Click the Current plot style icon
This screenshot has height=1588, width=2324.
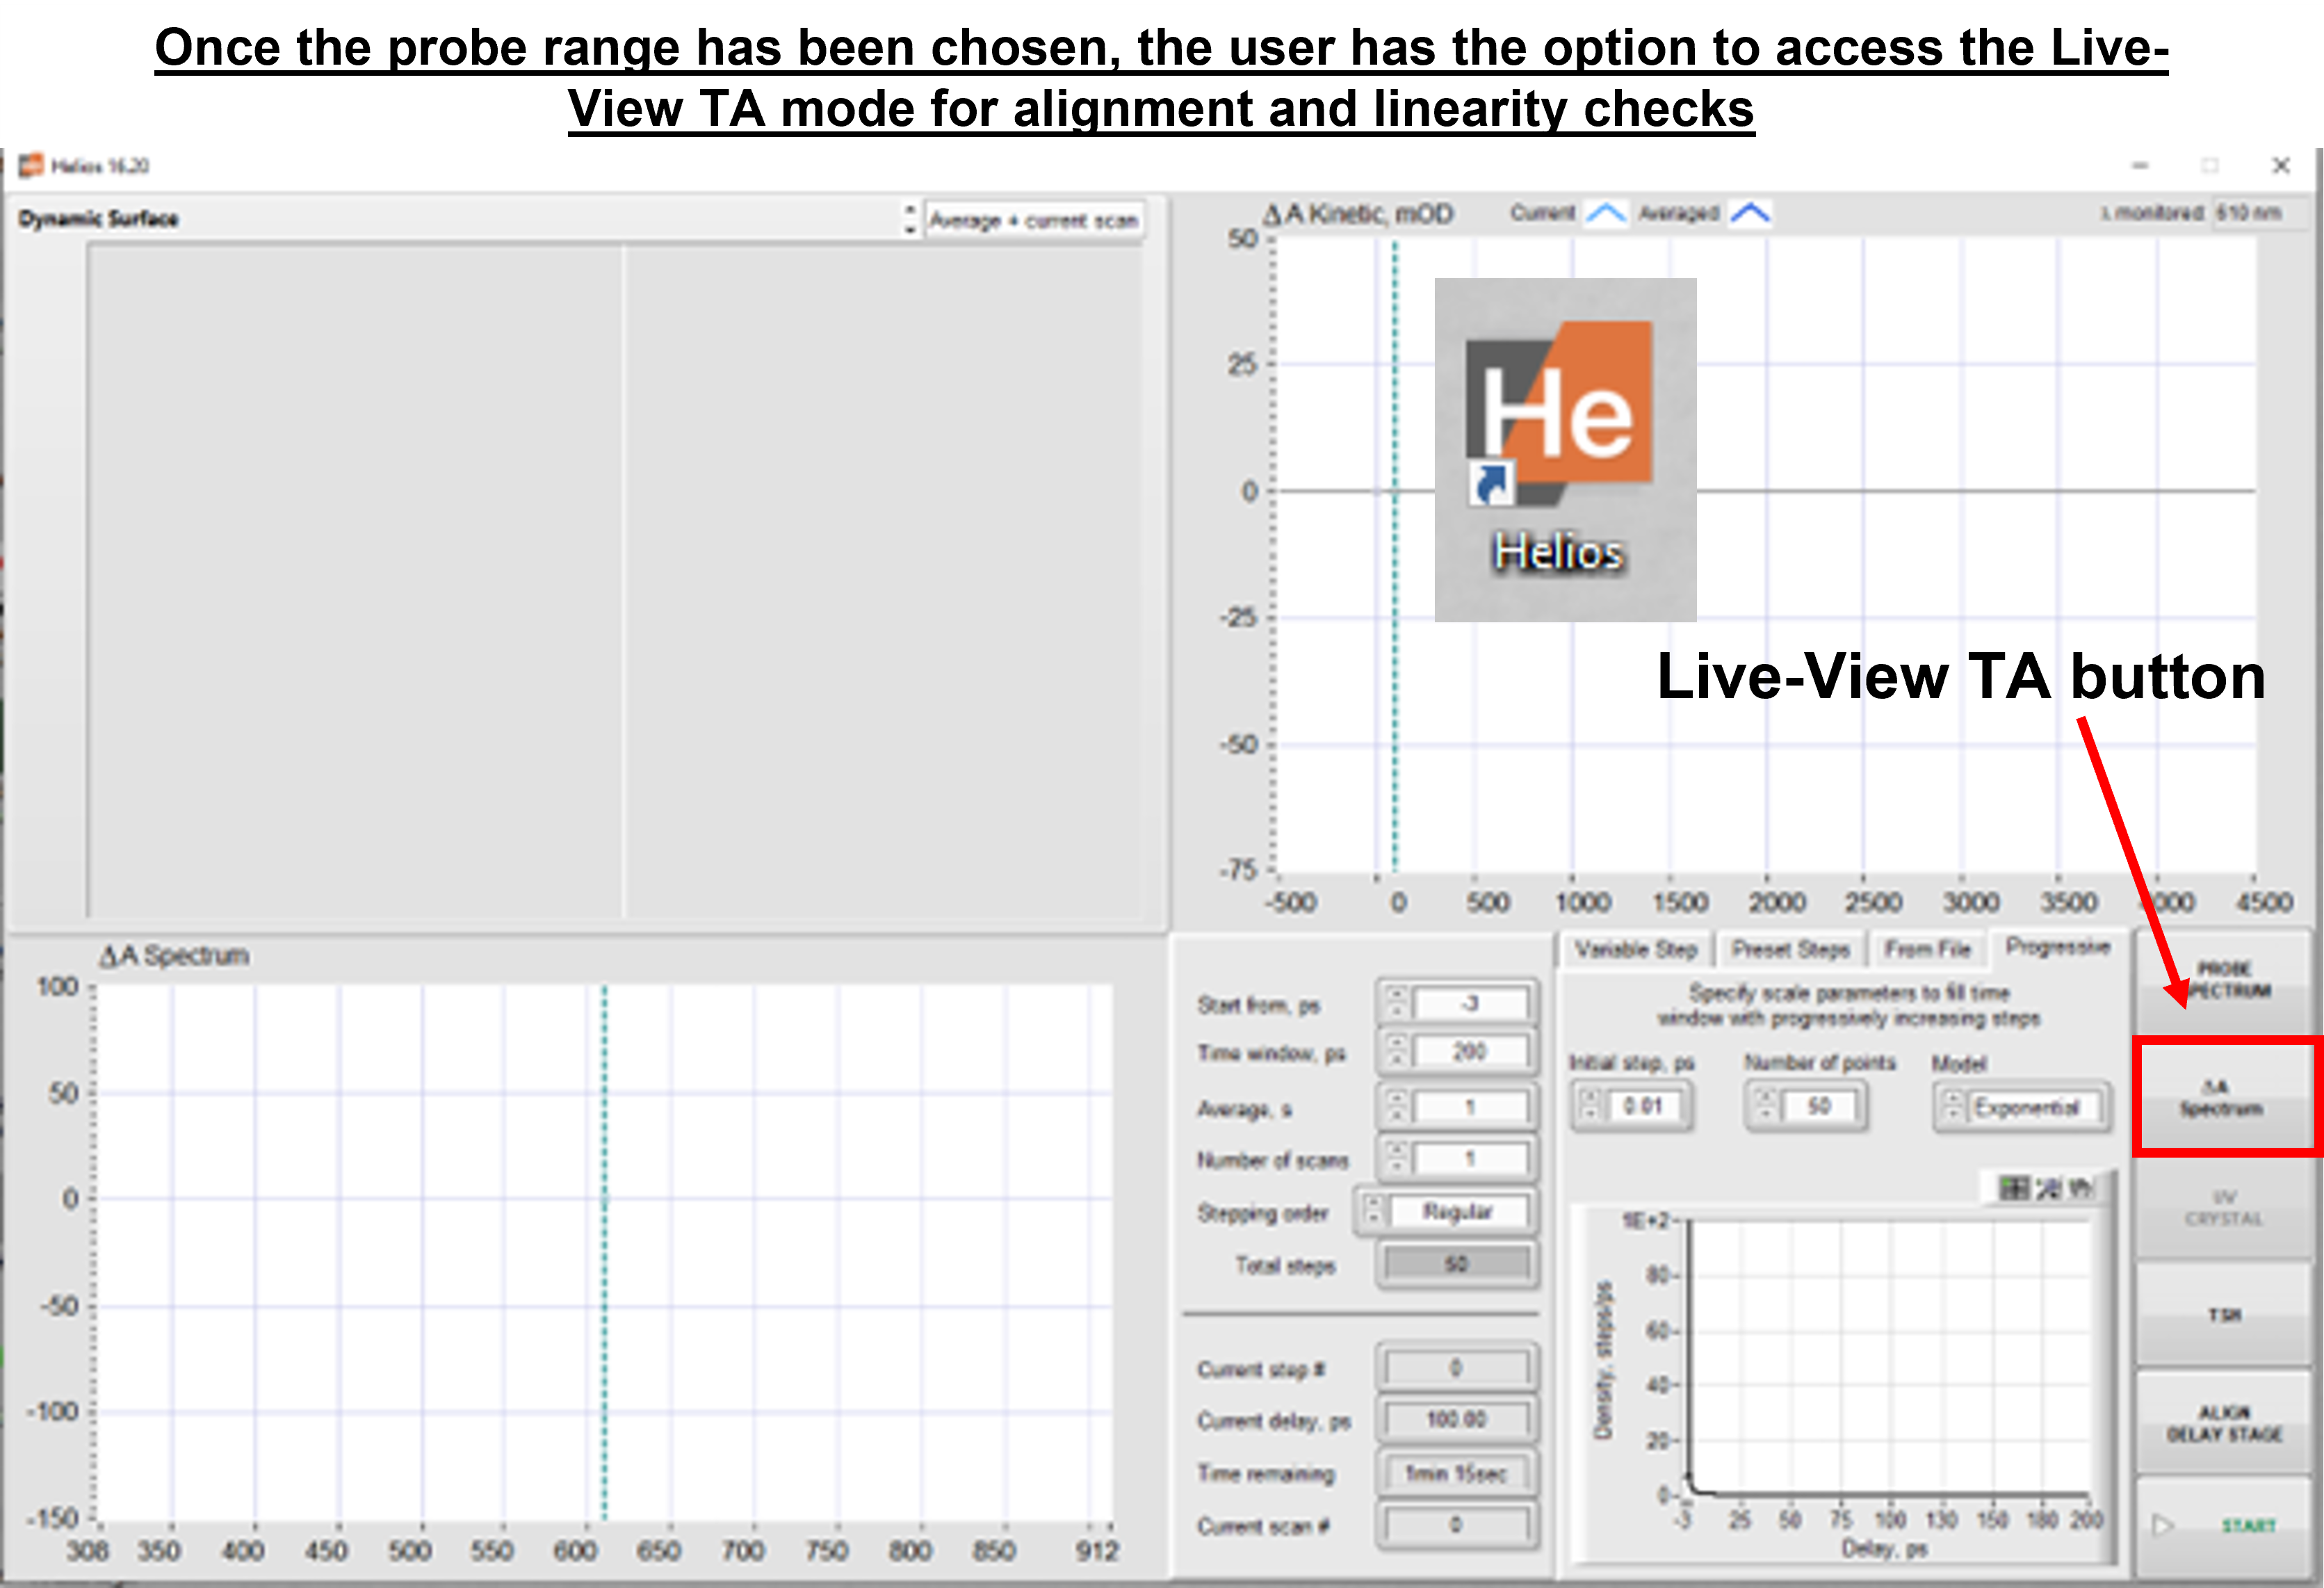coord(1606,213)
